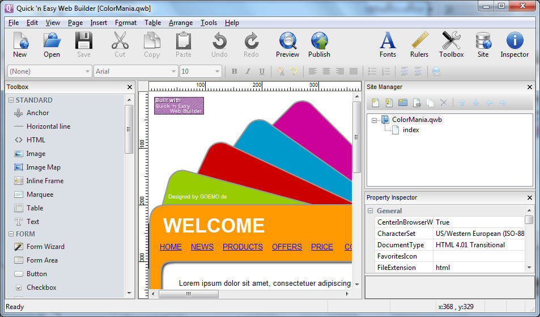This screenshot has height=317, width=540.
Task: Click the Property Inspector vertical scrollbar
Action: click(x=529, y=244)
